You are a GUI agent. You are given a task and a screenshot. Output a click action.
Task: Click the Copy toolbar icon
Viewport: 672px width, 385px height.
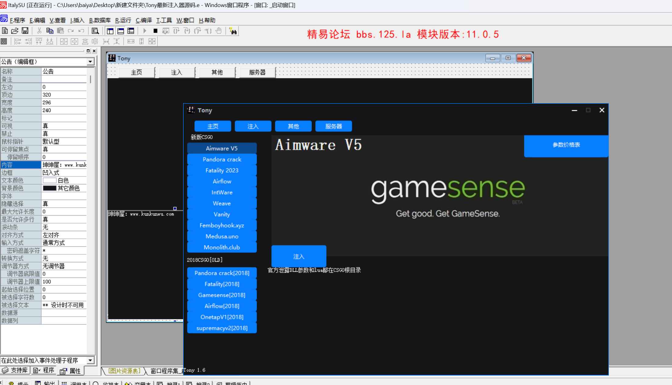tap(50, 31)
